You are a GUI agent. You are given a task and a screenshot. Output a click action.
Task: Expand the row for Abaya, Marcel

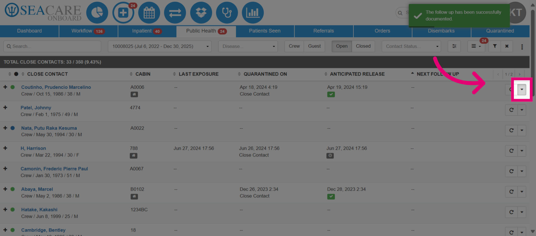tap(5, 189)
